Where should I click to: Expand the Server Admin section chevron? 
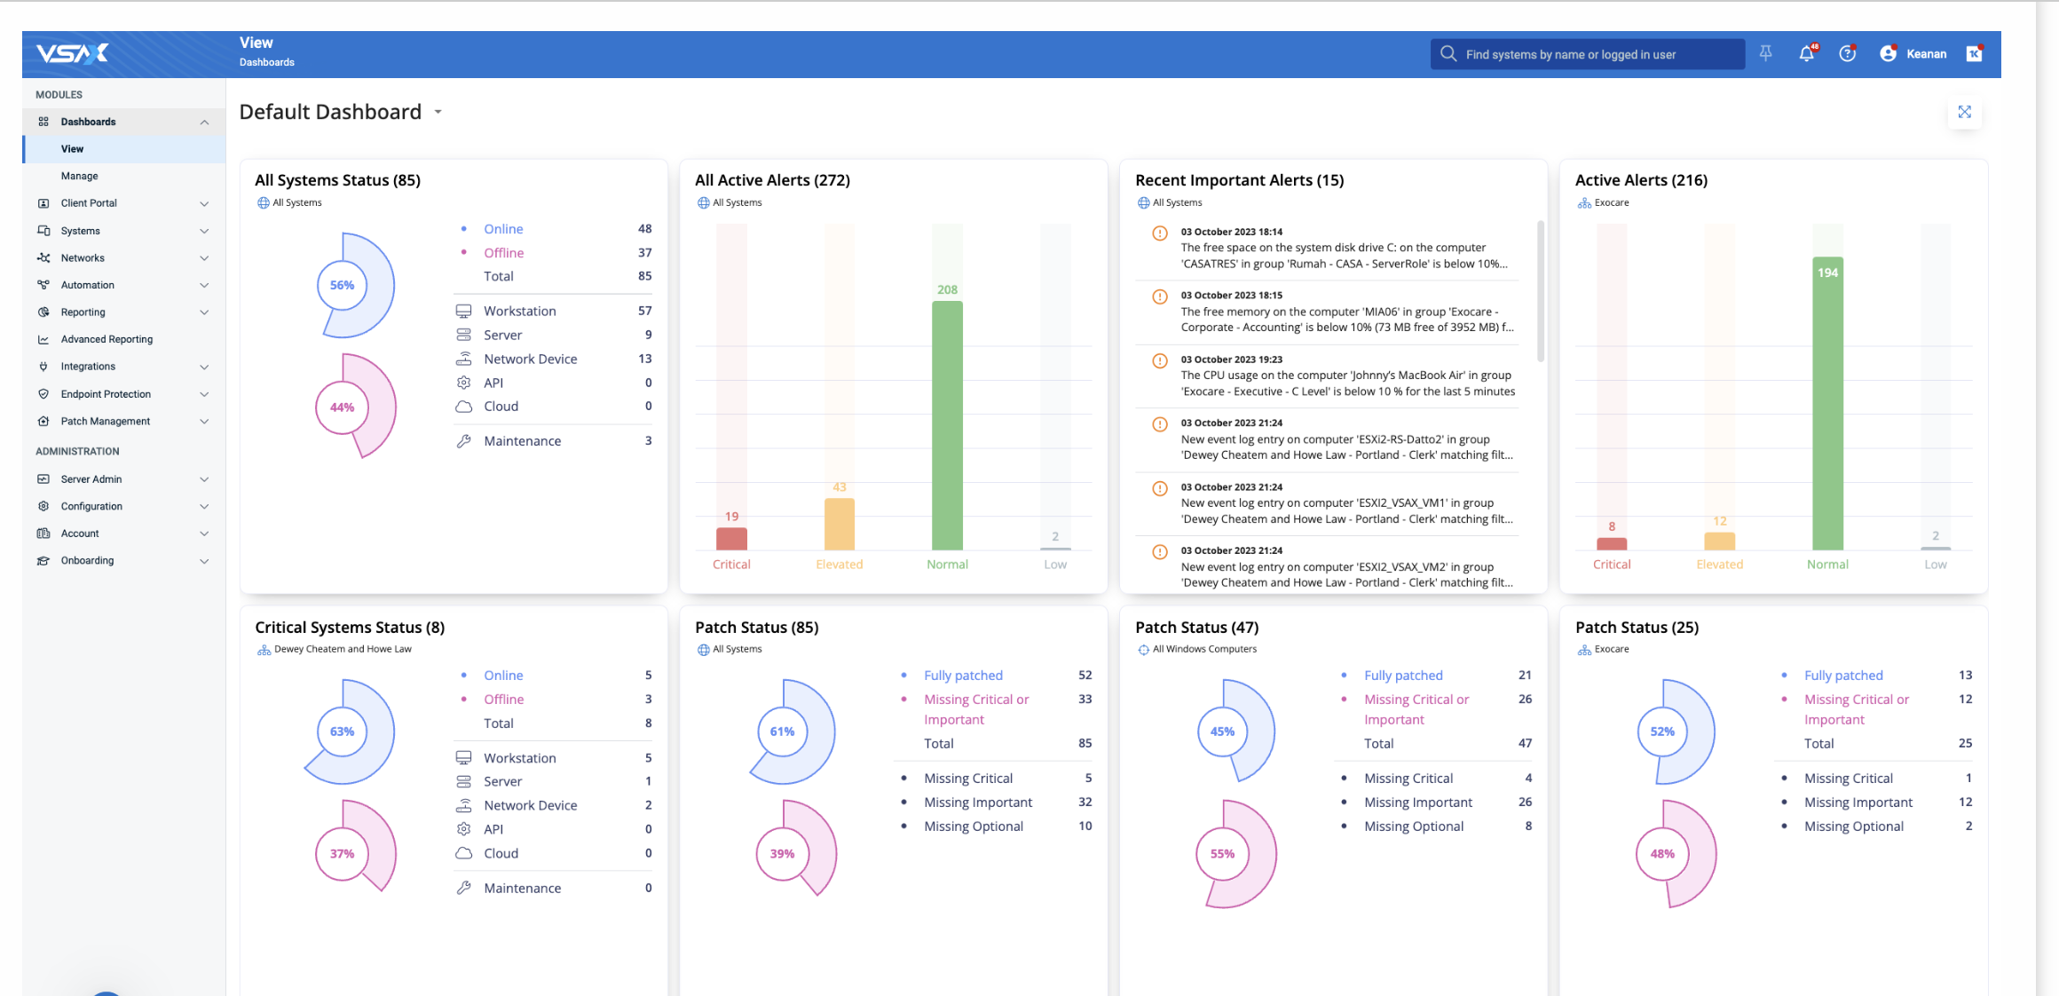(x=204, y=479)
